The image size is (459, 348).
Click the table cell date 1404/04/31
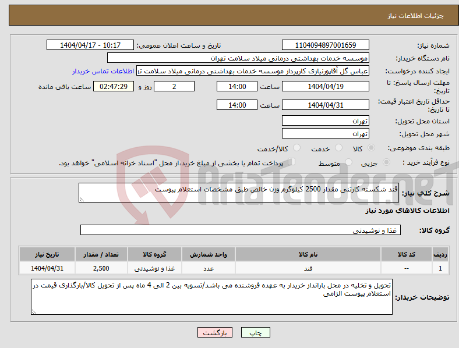pos(47,268)
